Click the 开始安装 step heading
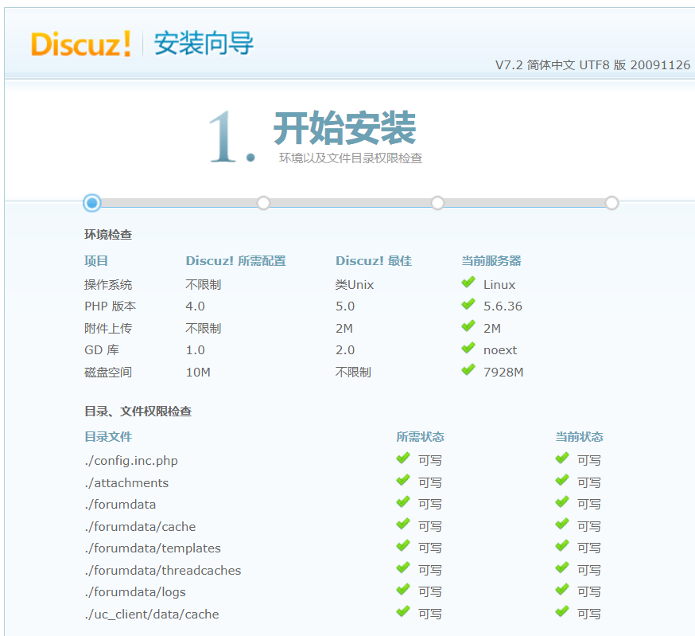The height and width of the screenshot is (636, 695). tap(344, 128)
